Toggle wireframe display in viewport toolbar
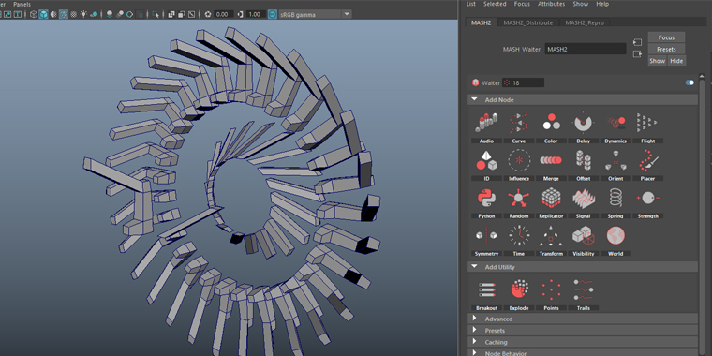 pos(34,14)
